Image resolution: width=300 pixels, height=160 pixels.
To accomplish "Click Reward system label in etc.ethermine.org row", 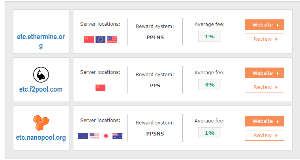I will pos(155,26).
